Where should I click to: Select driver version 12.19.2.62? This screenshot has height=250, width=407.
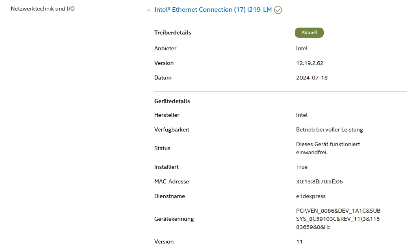[x=310, y=63]
